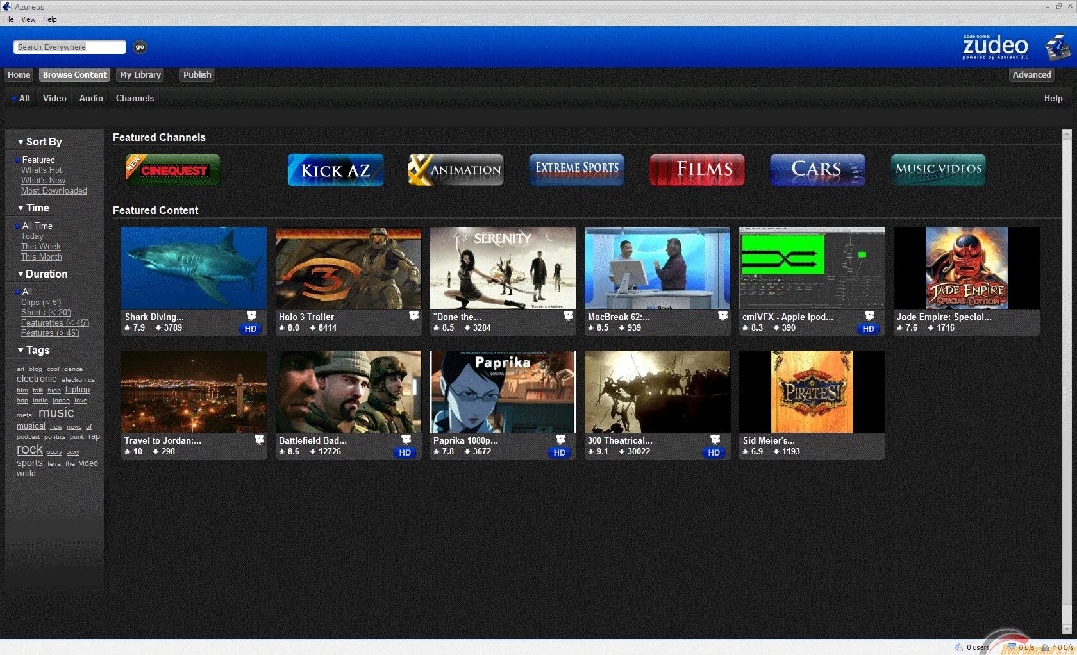Open the Help menu in menu bar

(50, 19)
